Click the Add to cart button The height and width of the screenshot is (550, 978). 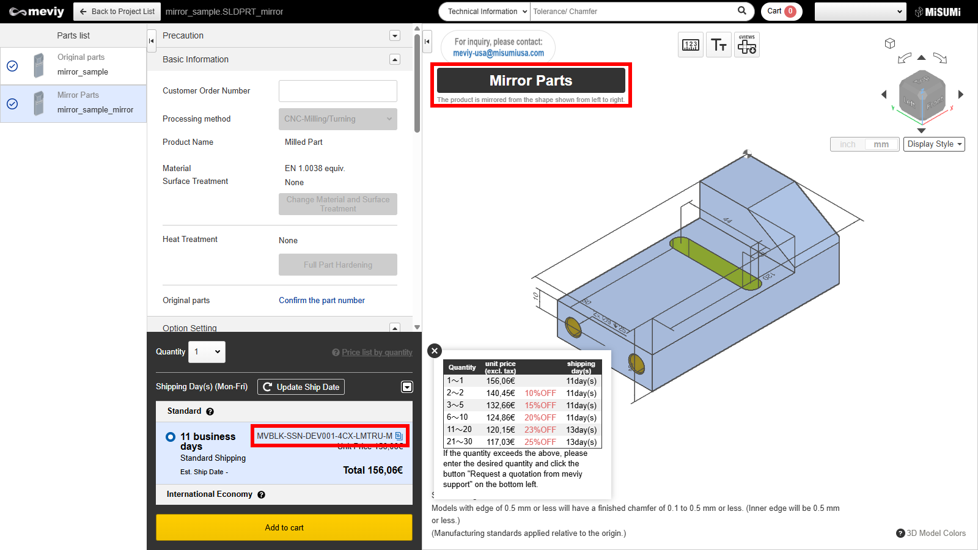[284, 527]
